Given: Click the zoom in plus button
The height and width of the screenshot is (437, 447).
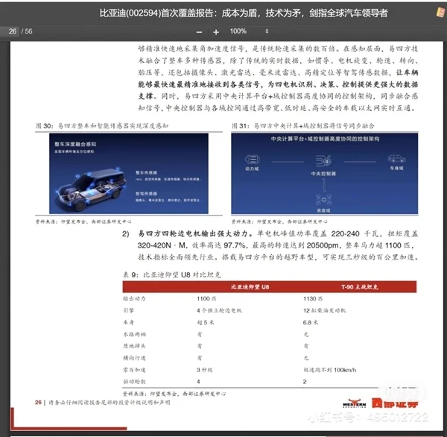Looking at the screenshot, I should tap(216, 32).
